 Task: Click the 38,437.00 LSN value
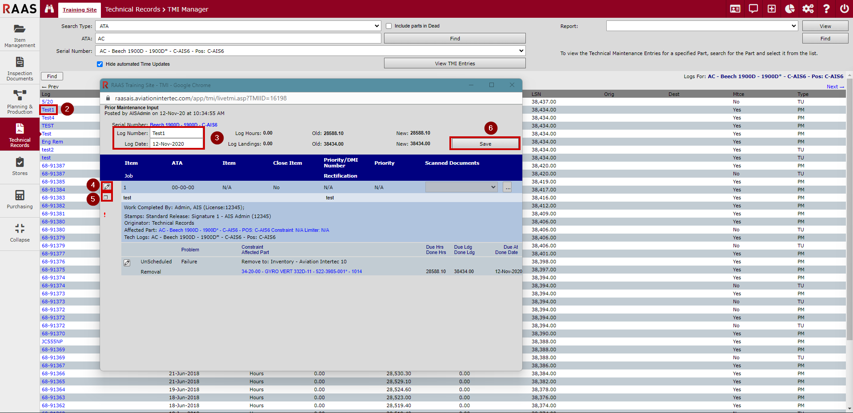pyautogui.click(x=544, y=102)
